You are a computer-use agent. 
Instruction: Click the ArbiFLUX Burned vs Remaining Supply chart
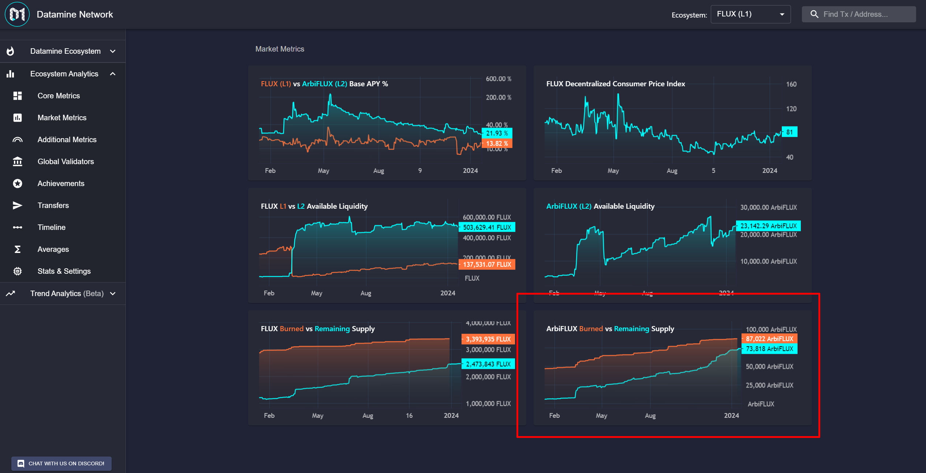672,368
